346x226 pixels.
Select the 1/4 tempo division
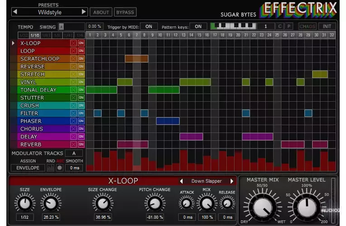click(80, 35)
